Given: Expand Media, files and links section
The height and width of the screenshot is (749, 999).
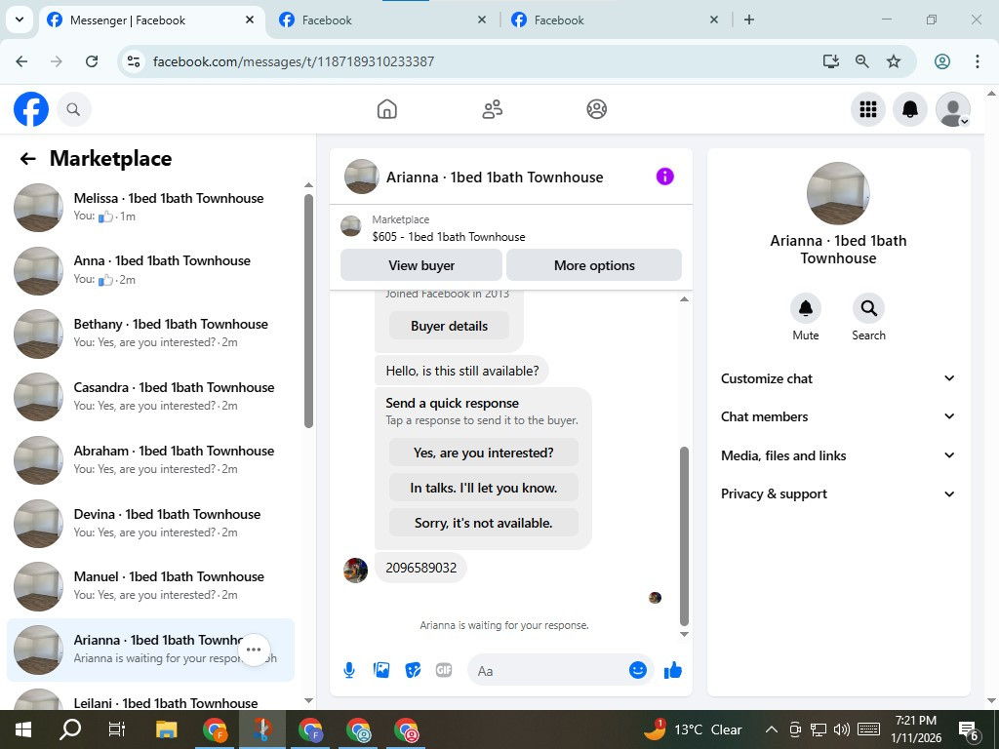Looking at the screenshot, I should pos(838,455).
